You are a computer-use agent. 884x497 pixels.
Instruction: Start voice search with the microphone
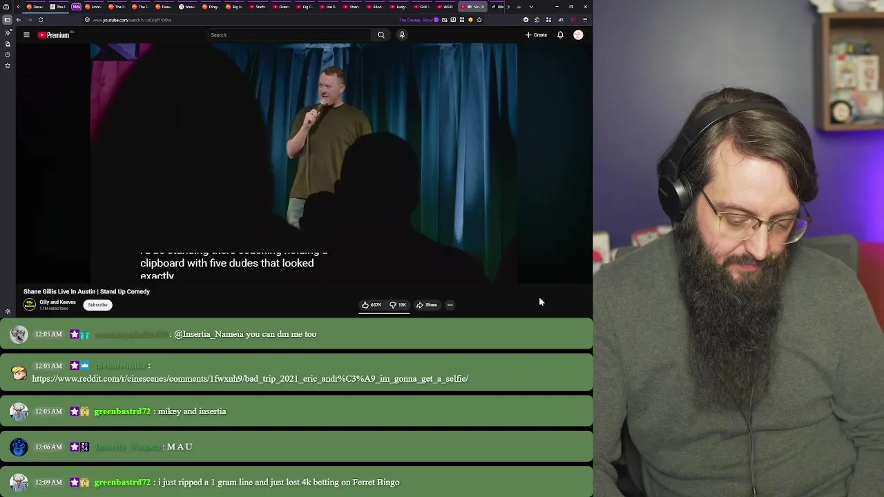[x=402, y=35]
